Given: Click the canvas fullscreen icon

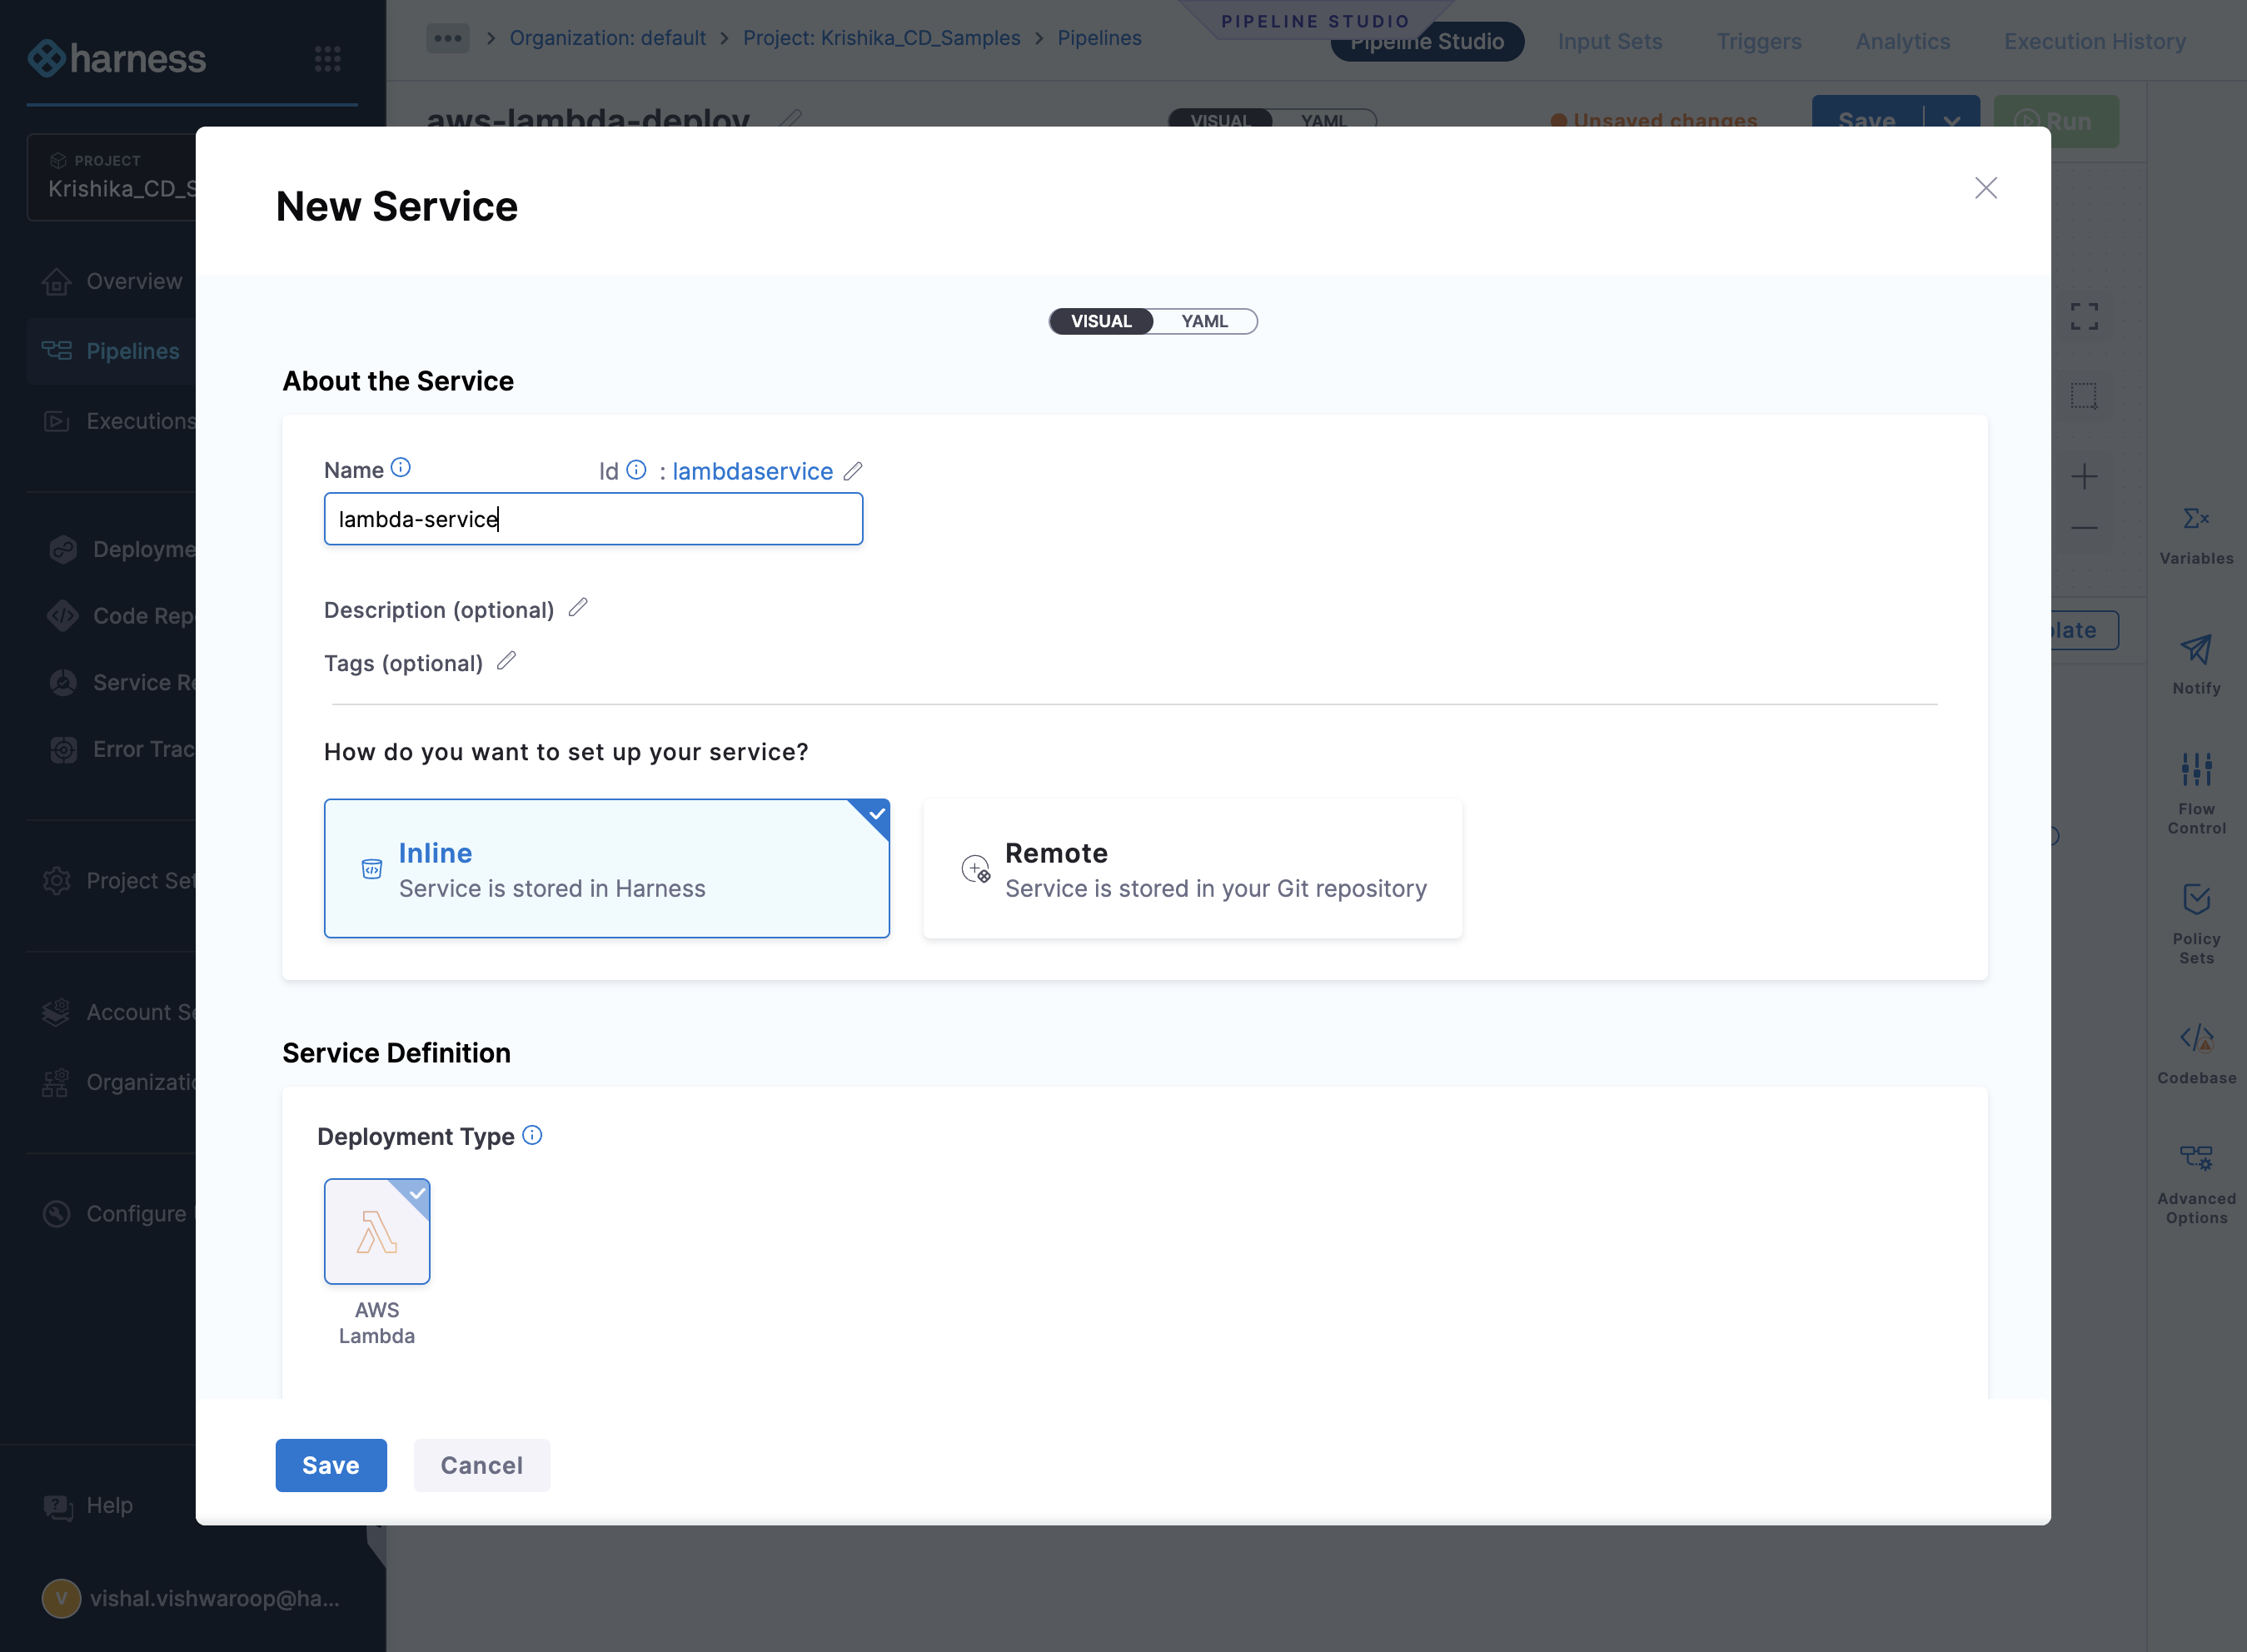Looking at the screenshot, I should tap(2083, 317).
